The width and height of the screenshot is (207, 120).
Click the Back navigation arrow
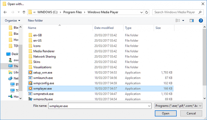pos(5,12)
